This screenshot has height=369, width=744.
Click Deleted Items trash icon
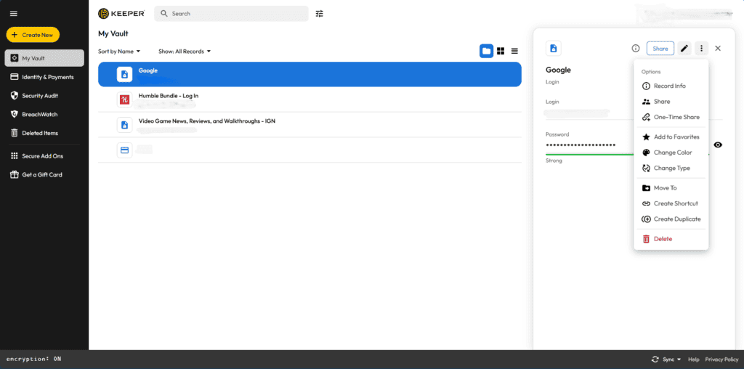(x=15, y=133)
